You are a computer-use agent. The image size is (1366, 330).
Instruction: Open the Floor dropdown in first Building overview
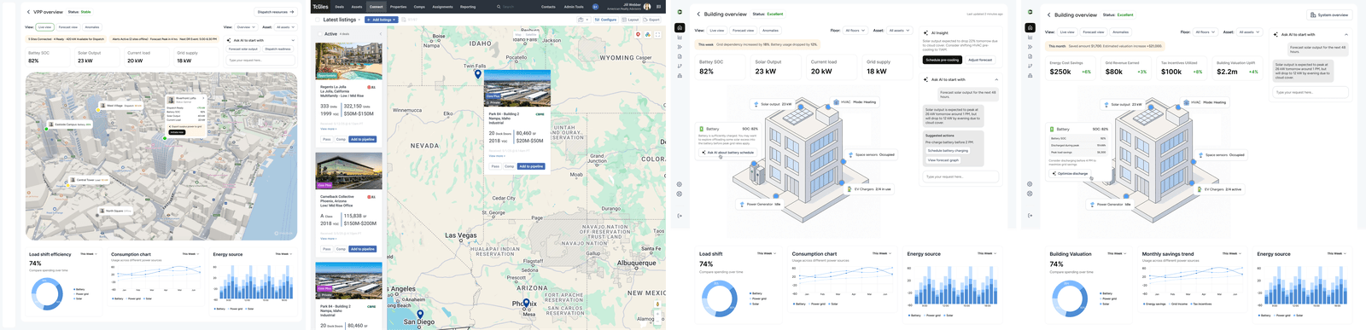(855, 30)
